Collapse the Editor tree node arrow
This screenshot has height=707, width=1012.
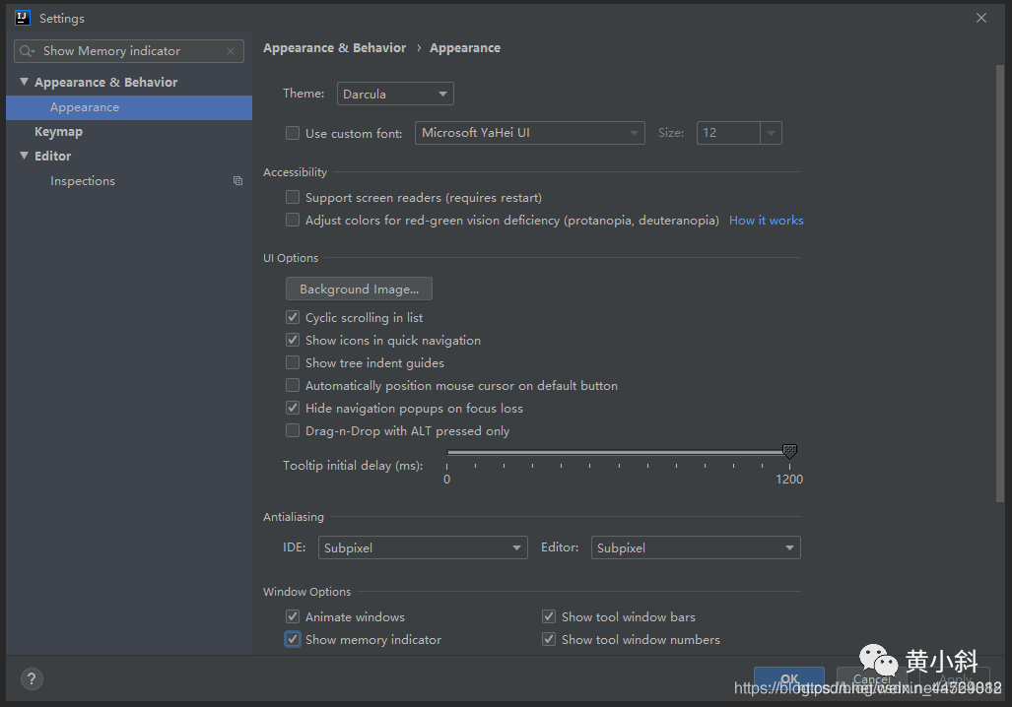pos(25,156)
